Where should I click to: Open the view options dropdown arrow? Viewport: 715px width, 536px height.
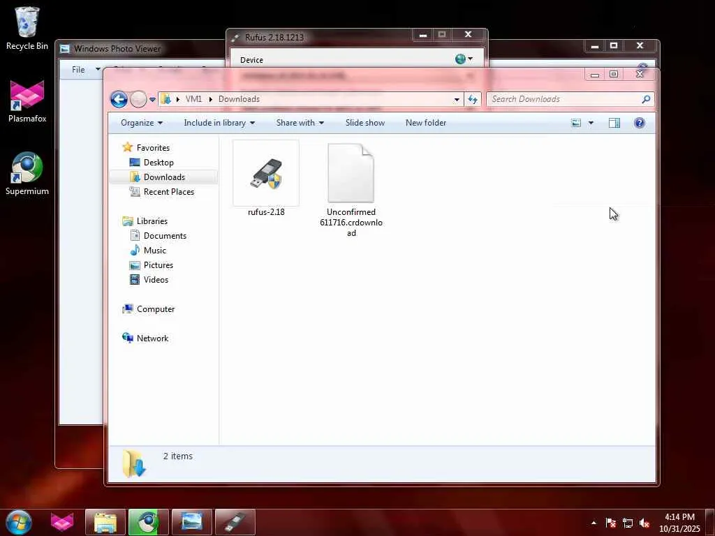point(591,123)
